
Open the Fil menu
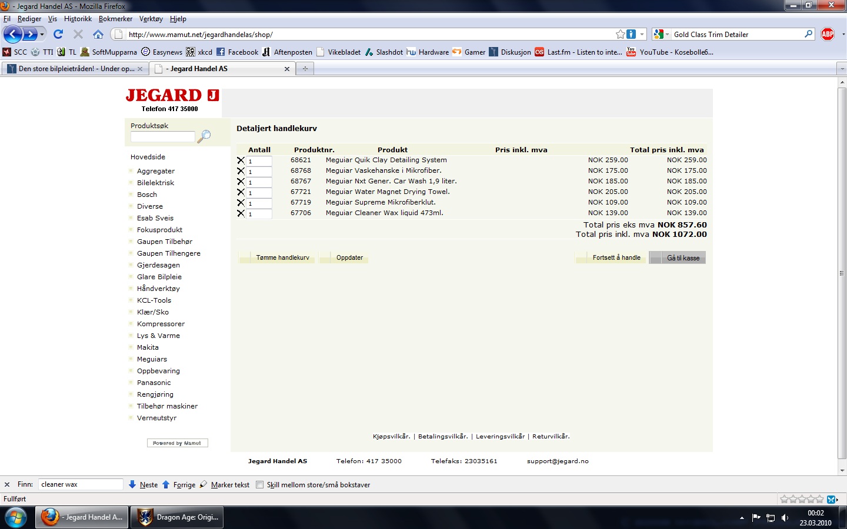[7, 19]
